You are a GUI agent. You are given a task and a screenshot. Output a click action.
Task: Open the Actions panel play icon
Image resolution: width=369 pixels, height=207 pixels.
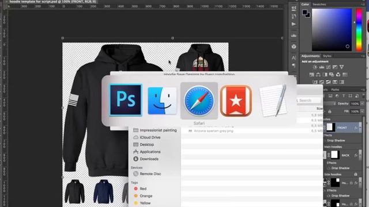(x=293, y=24)
